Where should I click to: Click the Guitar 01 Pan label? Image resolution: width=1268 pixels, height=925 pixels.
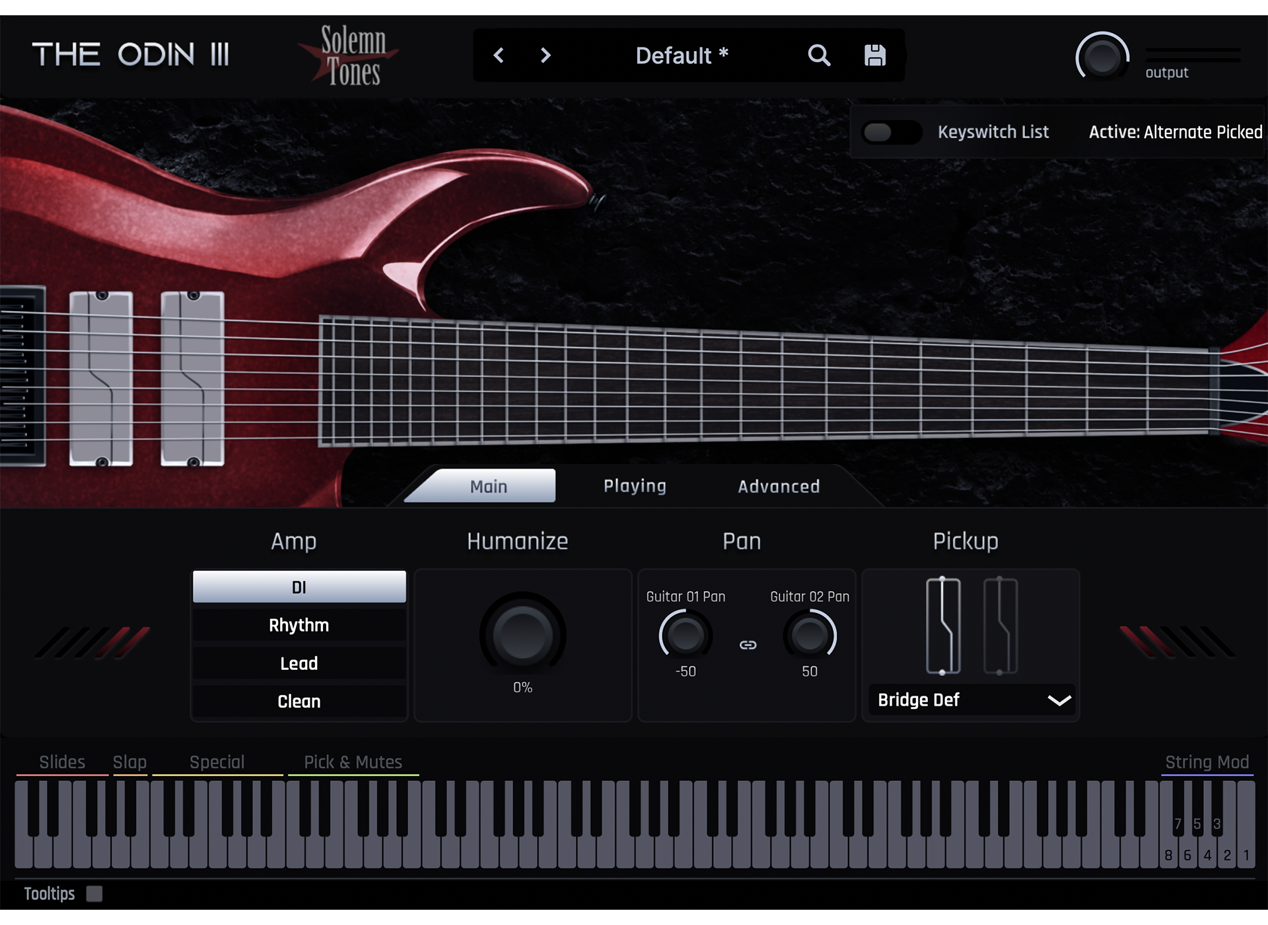click(x=686, y=597)
